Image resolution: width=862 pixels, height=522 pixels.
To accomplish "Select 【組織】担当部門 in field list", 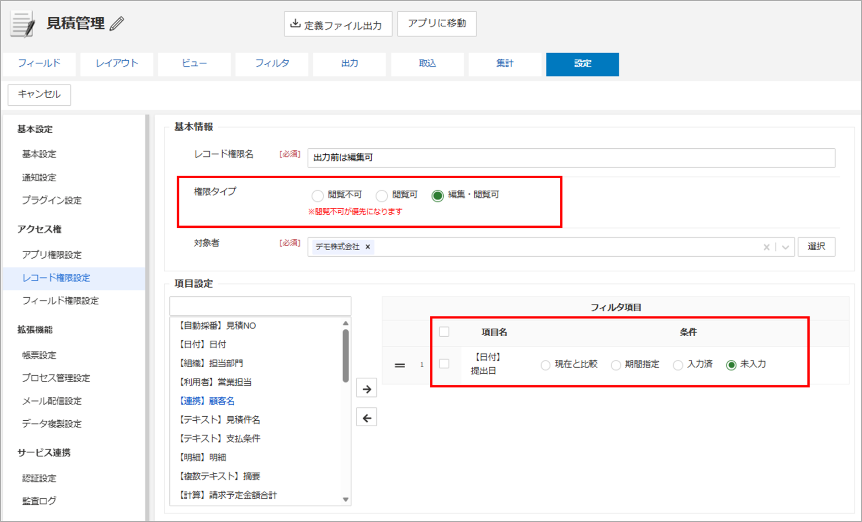I will coord(256,363).
